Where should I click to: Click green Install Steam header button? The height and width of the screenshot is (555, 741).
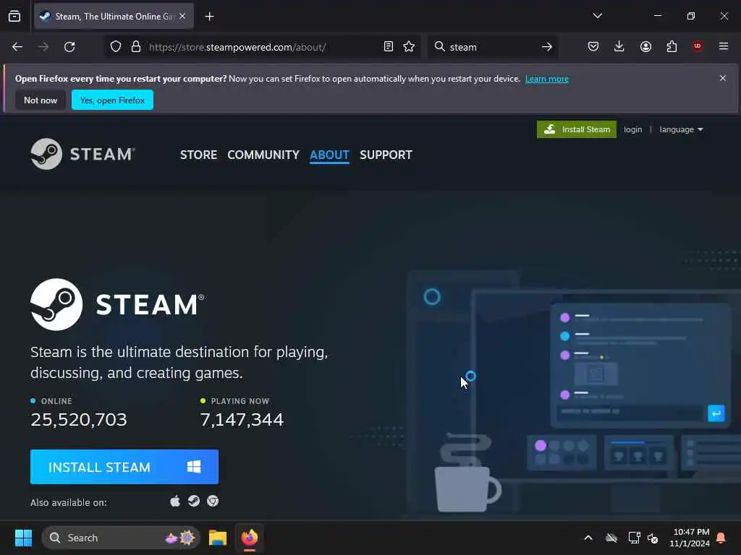pyautogui.click(x=577, y=129)
